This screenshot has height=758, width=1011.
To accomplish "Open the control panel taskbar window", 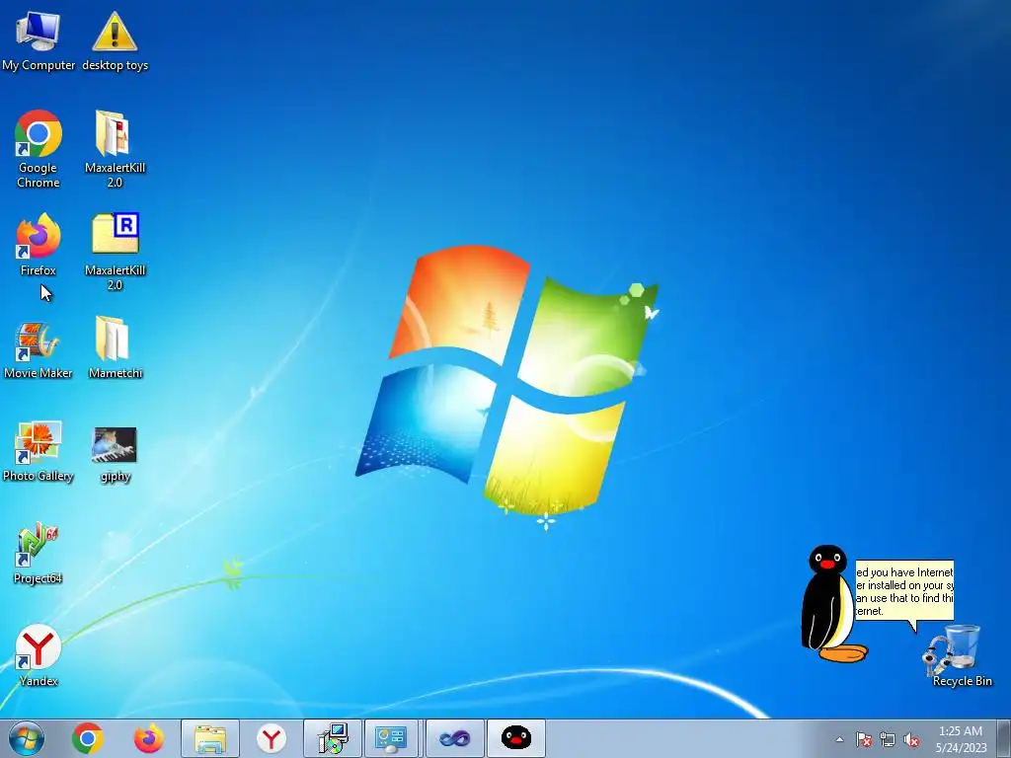I will 391,738.
